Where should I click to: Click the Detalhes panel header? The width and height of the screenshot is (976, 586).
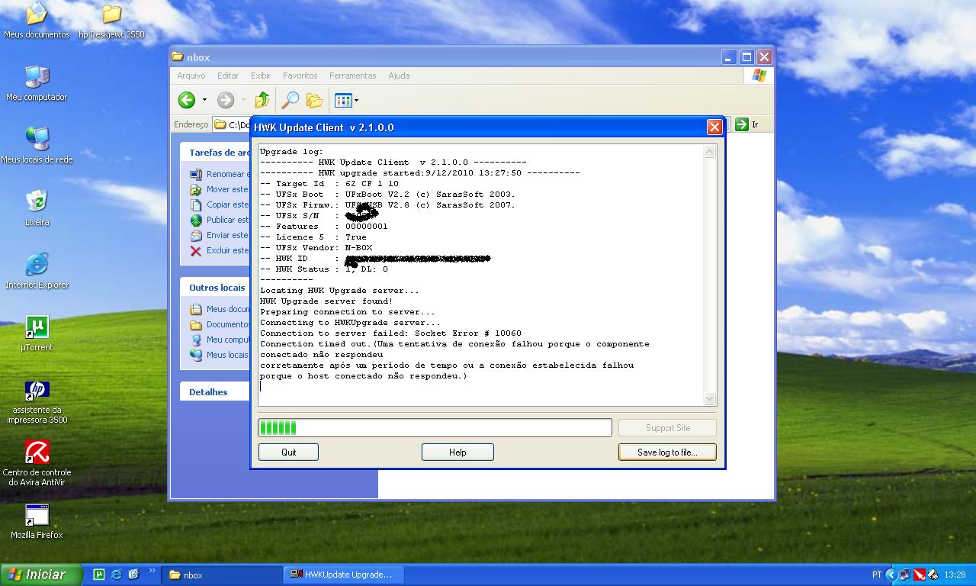[x=216, y=392]
